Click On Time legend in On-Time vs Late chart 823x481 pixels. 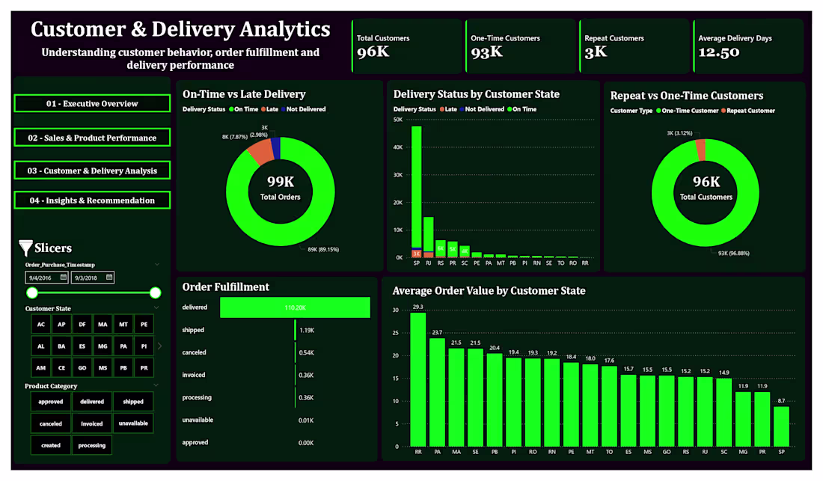click(x=244, y=109)
